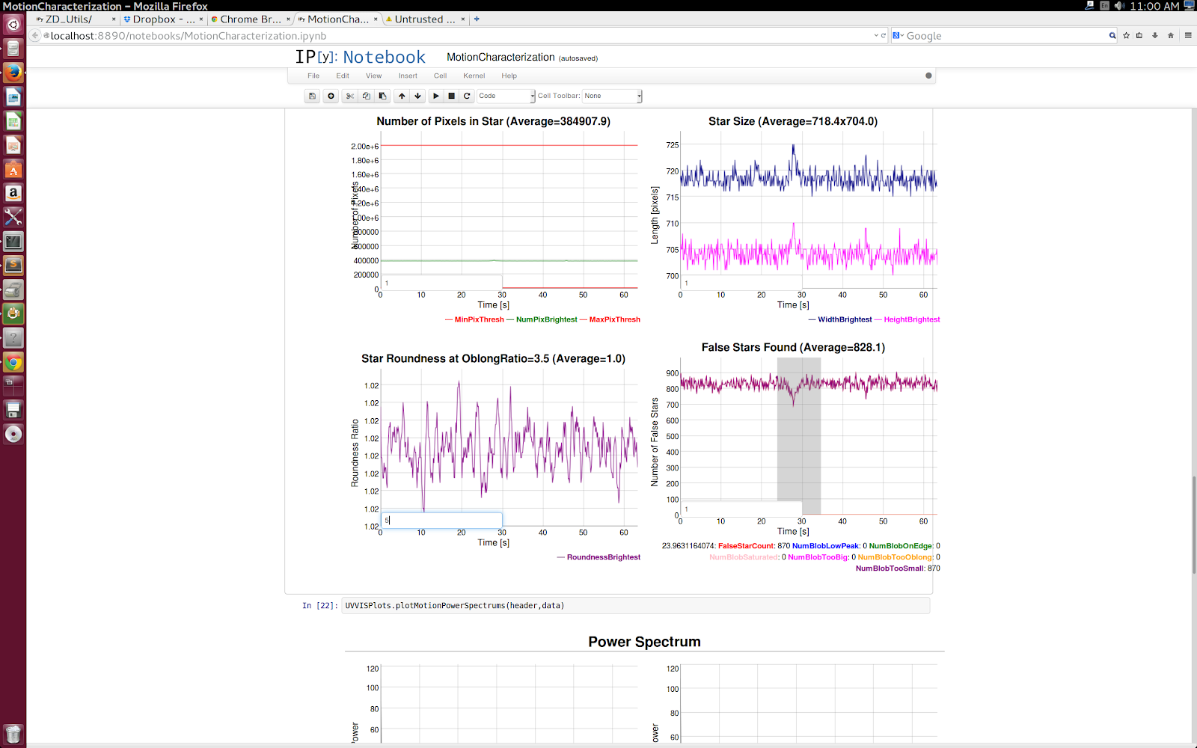
Task: Open the Insert menu
Action: pyautogui.click(x=408, y=76)
